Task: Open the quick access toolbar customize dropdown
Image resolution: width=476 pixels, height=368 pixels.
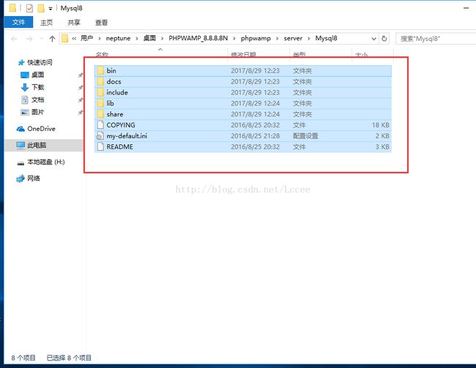Action: tap(51, 8)
